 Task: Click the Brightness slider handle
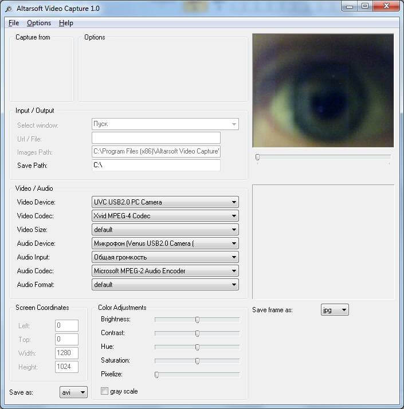tap(197, 320)
